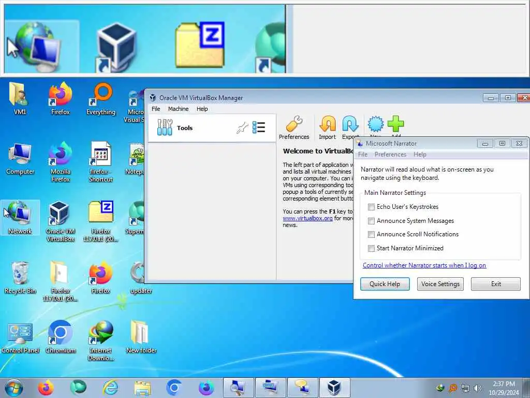
Task: Click the Import appliance icon in VirtualBox
Action: (327, 127)
